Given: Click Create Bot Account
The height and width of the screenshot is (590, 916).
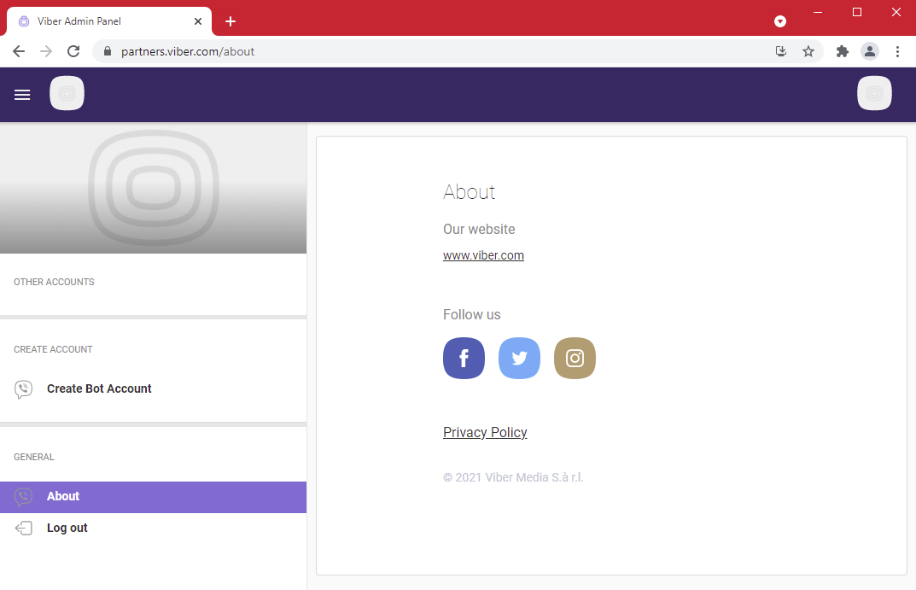Looking at the screenshot, I should pos(99,388).
